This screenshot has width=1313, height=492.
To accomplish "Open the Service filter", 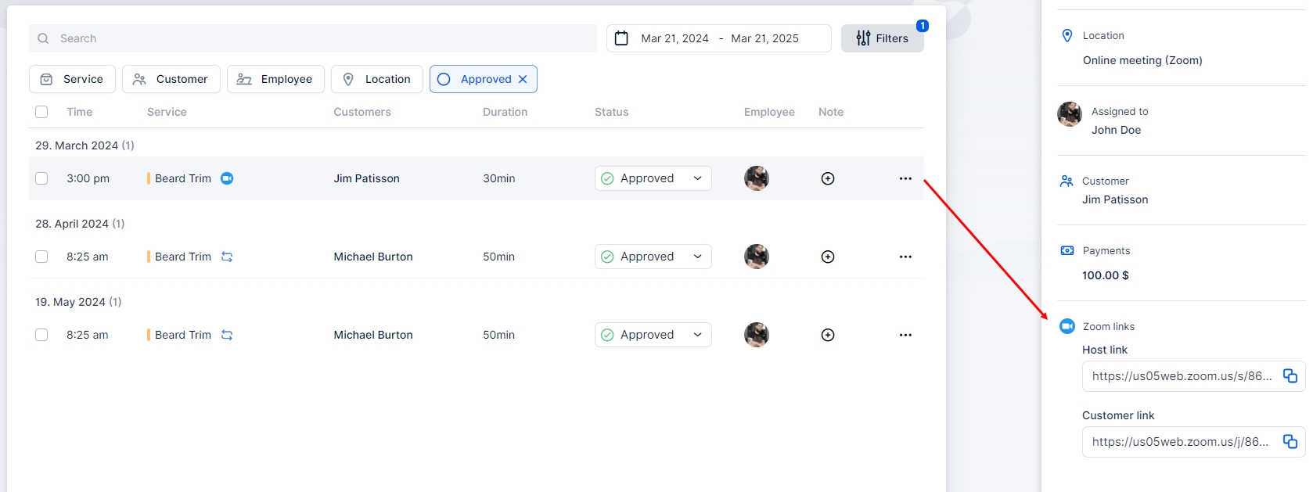I will click(x=72, y=79).
